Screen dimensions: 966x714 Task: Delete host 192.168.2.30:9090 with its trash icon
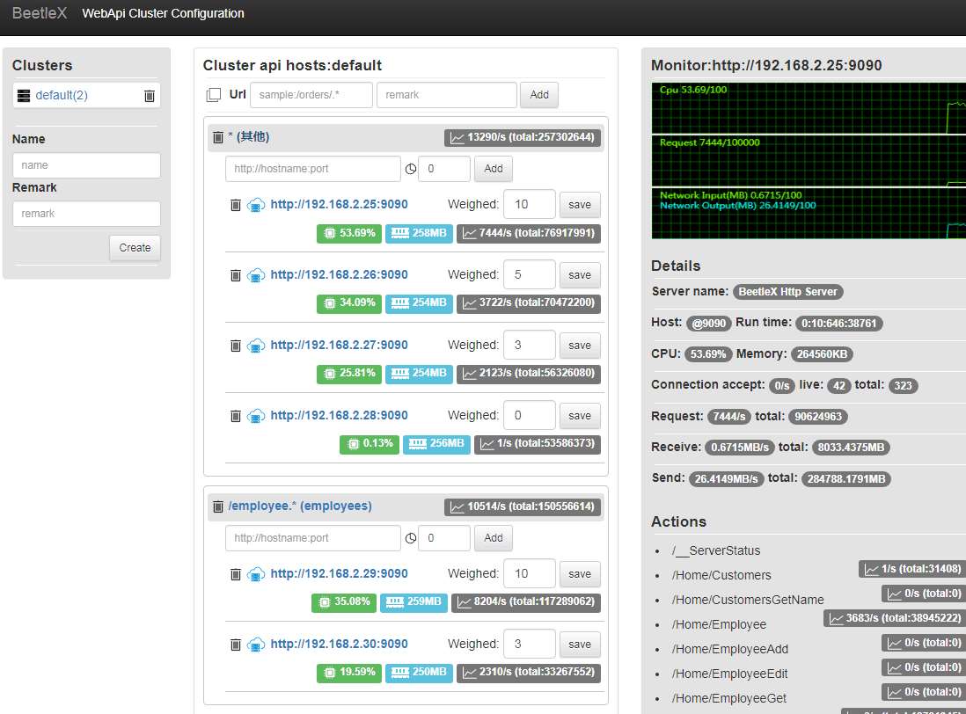pos(235,645)
